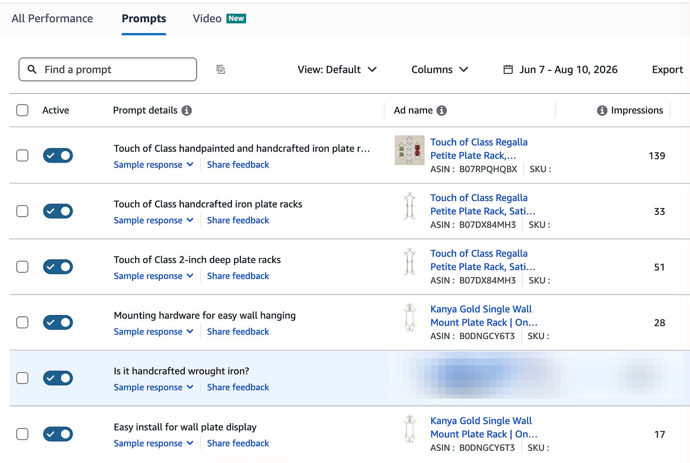This screenshot has height=463, width=690.
Task: Click the impressions value 51
Action: pos(659,267)
